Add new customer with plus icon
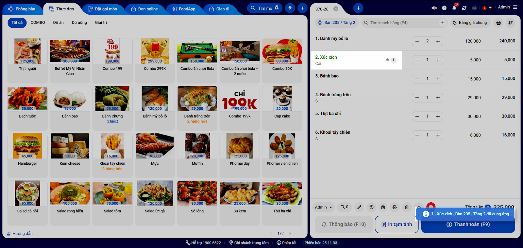The image size is (523, 248). tap(443, 23)
